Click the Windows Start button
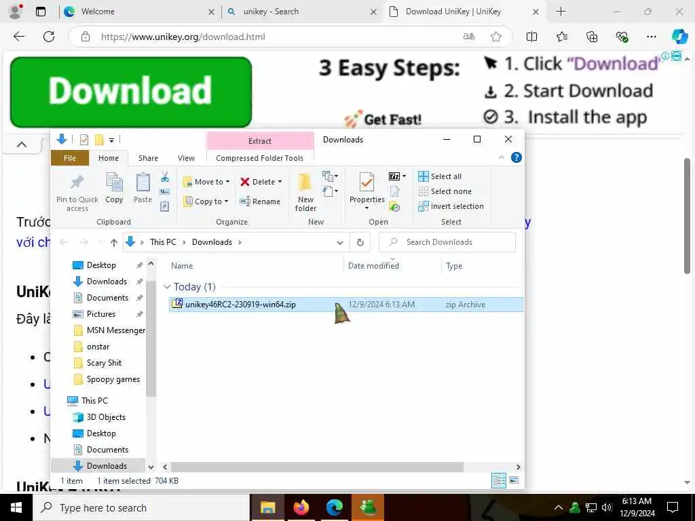This screenshot has height=521, width=695. tap(16, 507)
